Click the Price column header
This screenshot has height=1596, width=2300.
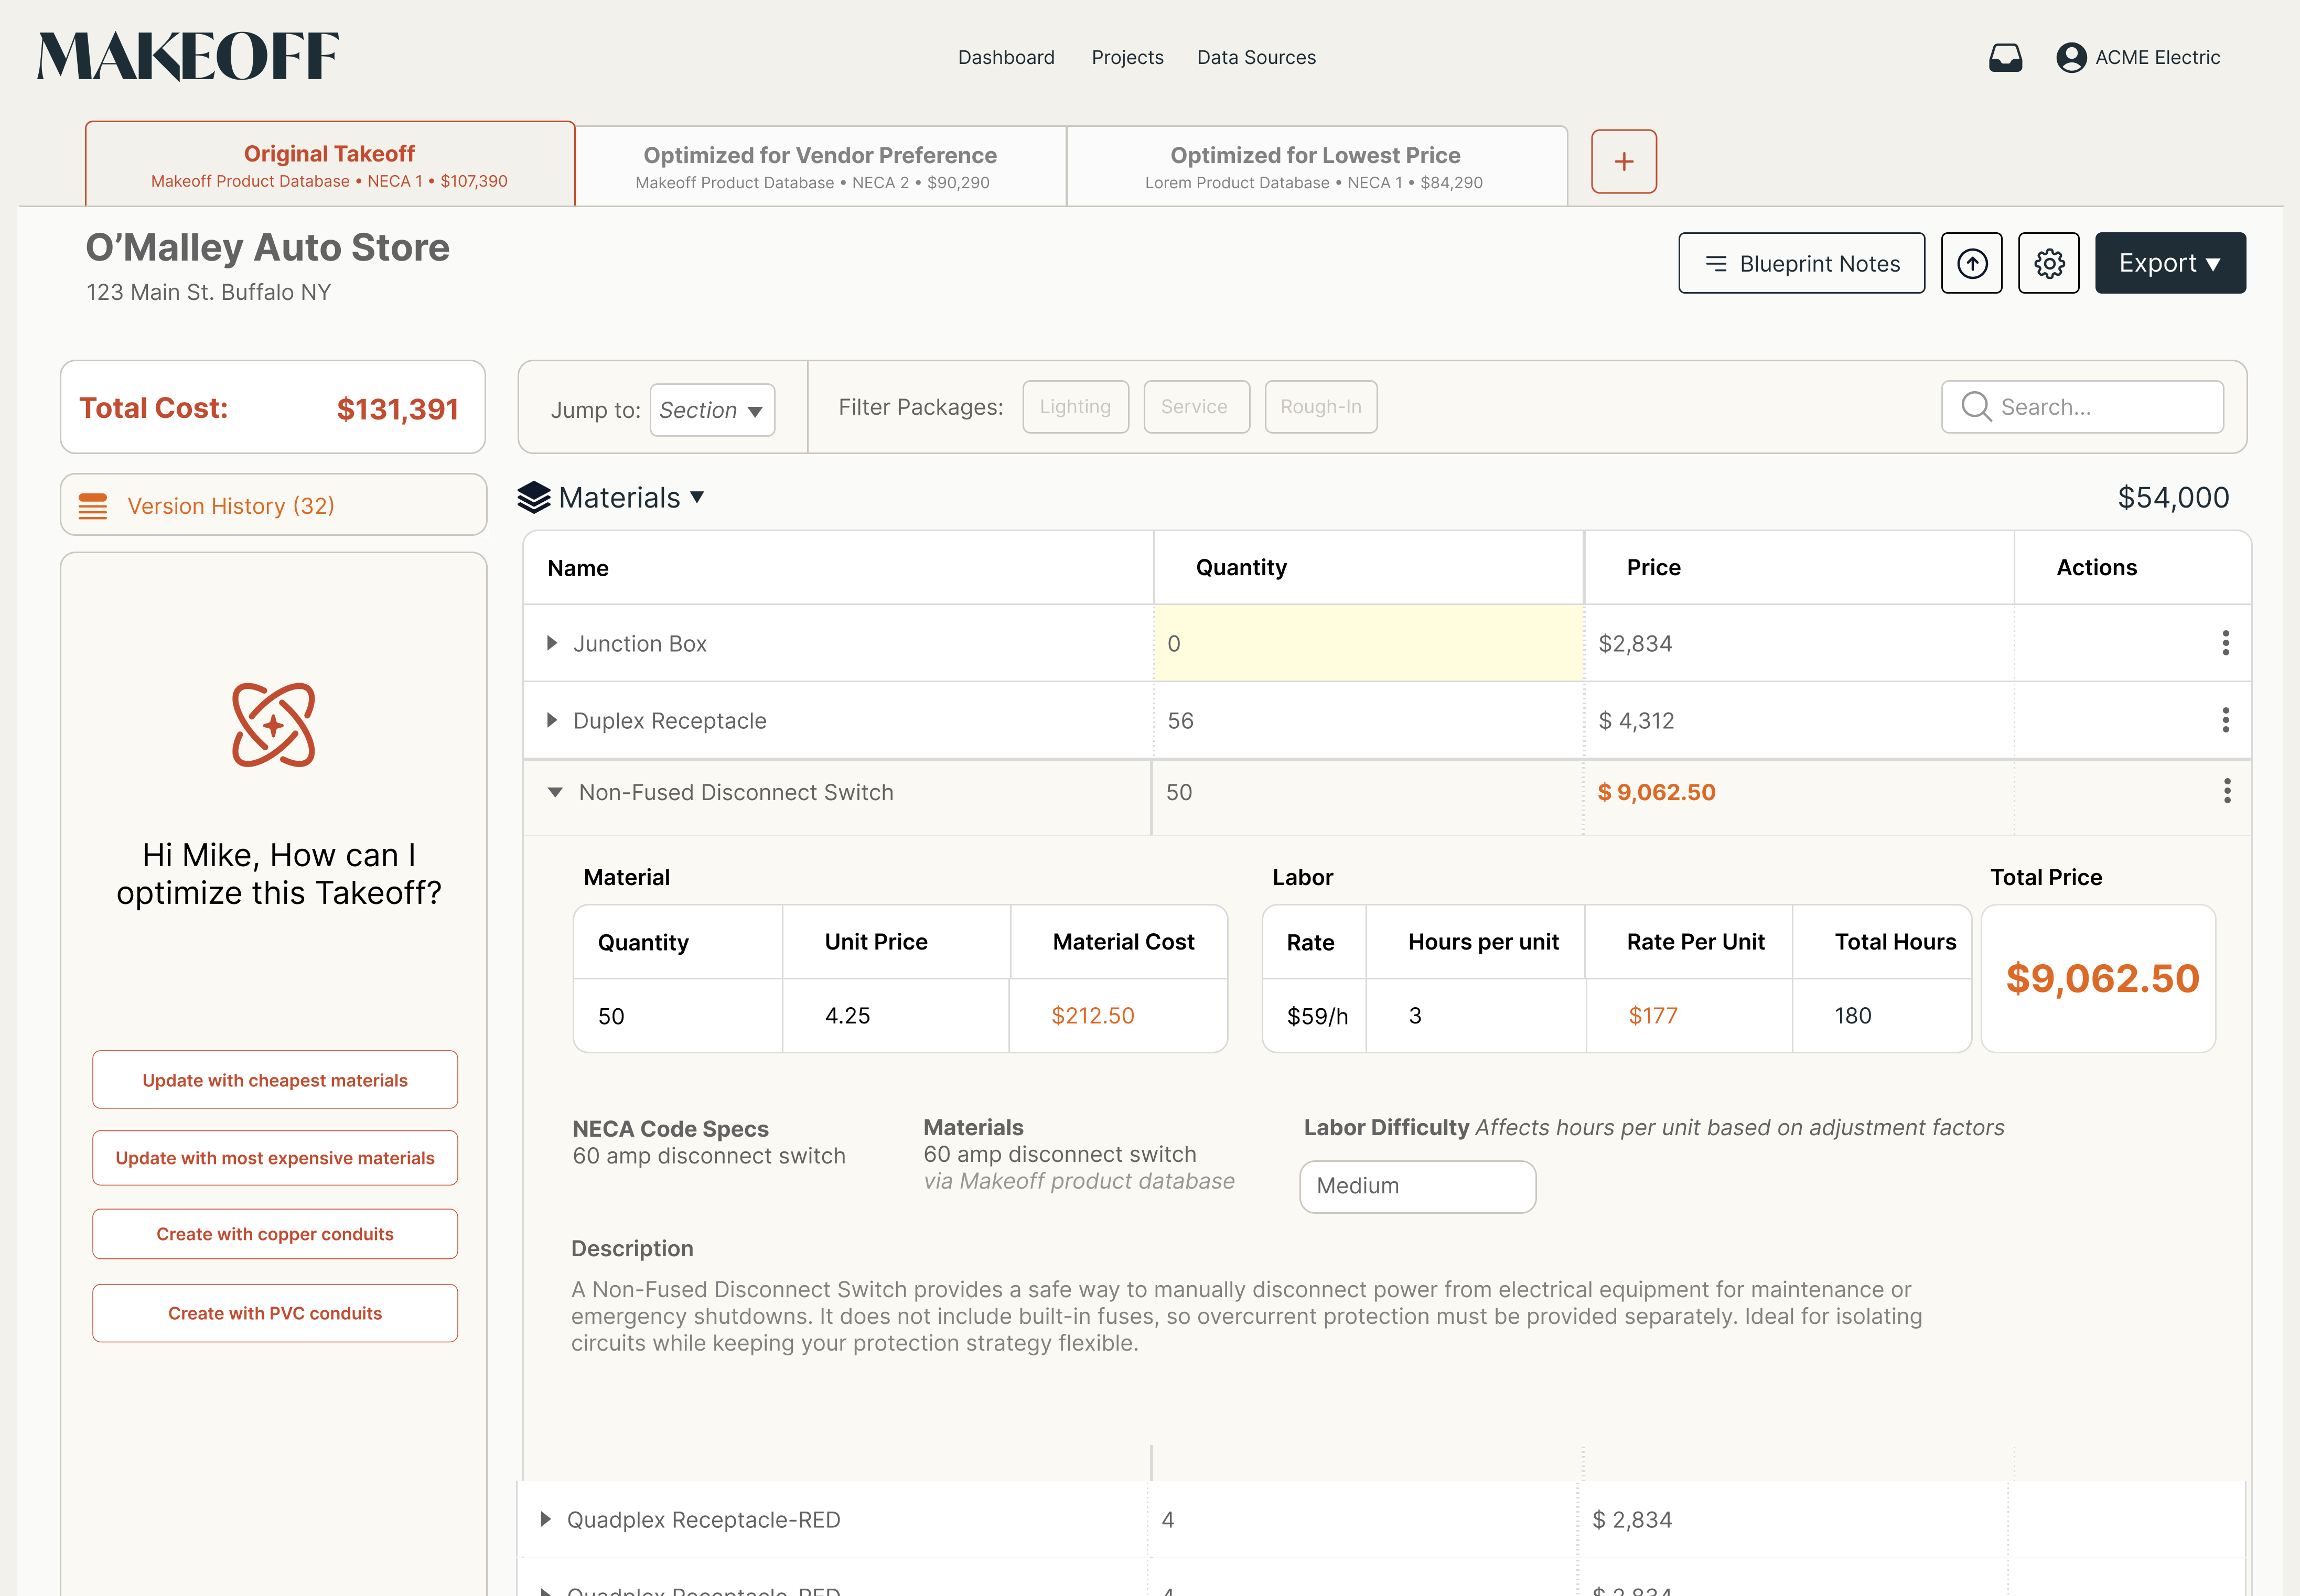point(1653,567)
